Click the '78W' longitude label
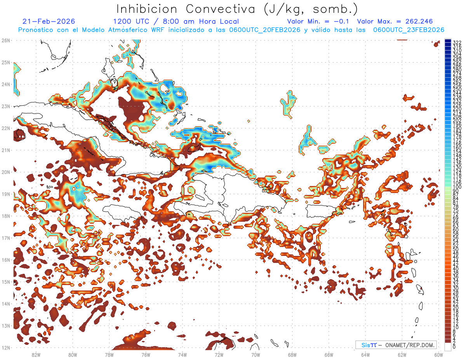Image resolution: width=466 pixels, height=360 pixels. [109, 355]
